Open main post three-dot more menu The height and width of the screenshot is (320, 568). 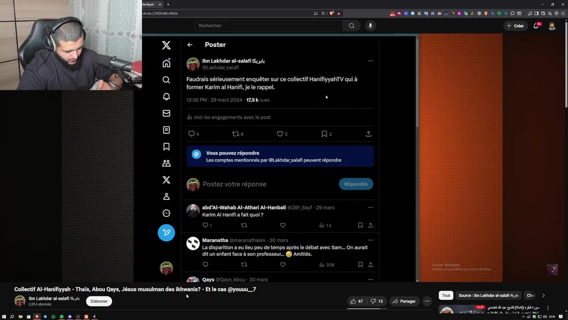[371, 61]
